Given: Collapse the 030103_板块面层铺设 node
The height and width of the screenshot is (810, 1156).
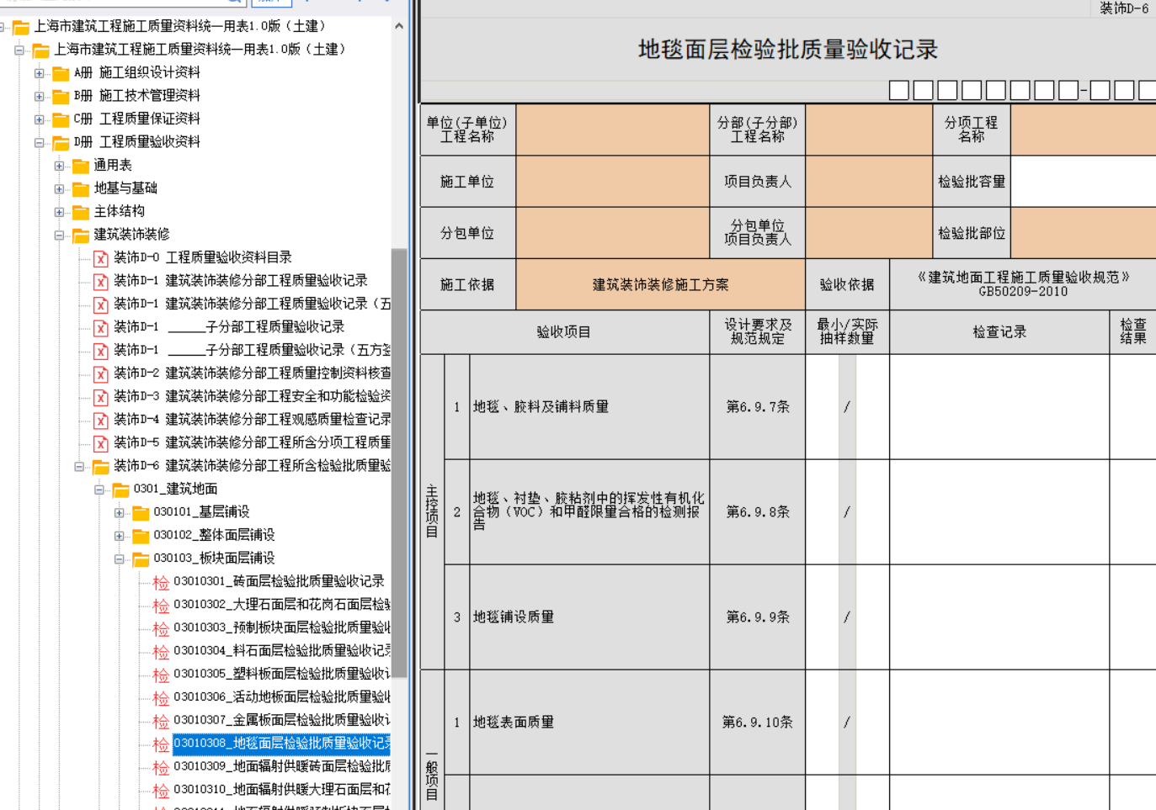Looking at the screenshot, I should (120, 559).
